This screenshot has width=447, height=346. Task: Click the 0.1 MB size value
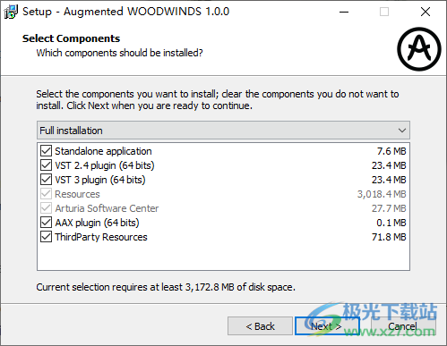(391, 223)
